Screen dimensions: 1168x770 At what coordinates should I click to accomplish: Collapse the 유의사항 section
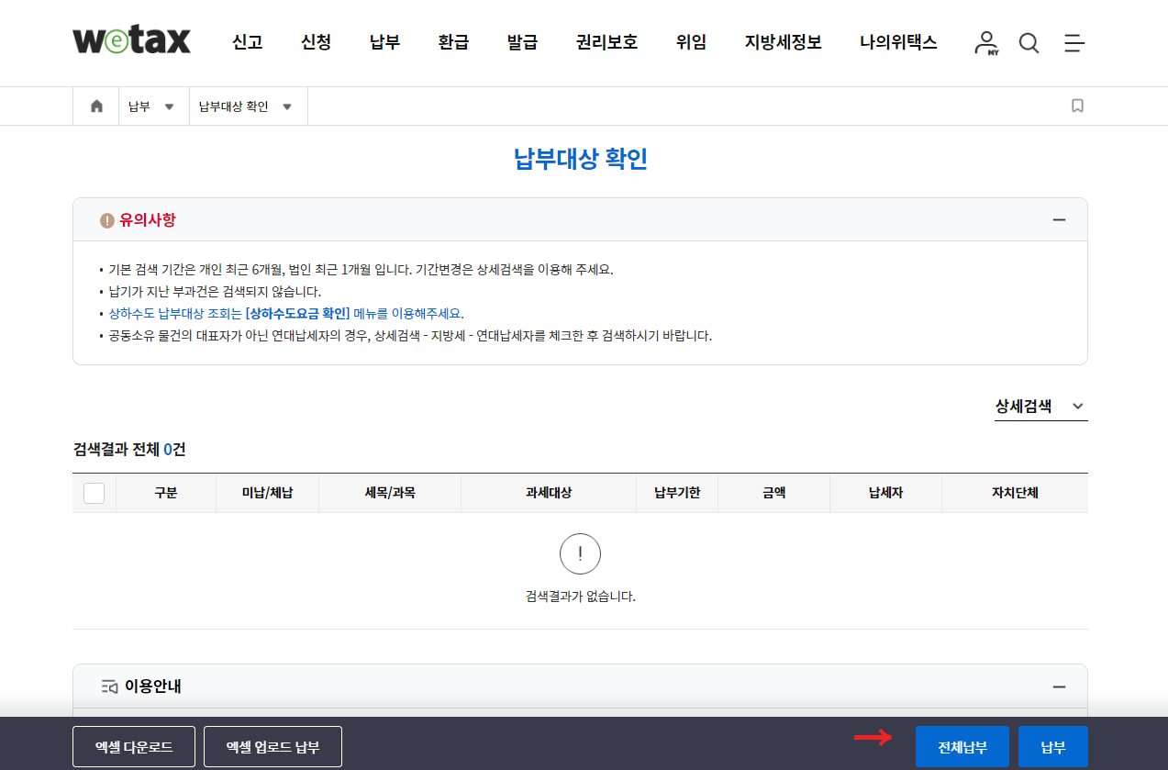[x=1059, y=219]
